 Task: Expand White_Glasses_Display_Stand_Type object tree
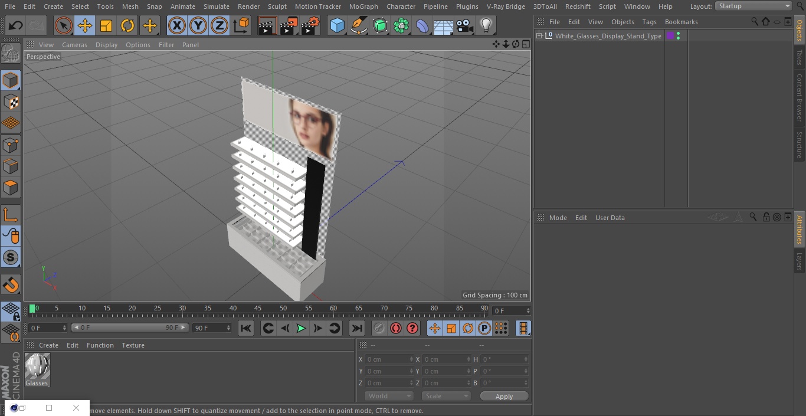pyautogui.click(x=539, y=36)
